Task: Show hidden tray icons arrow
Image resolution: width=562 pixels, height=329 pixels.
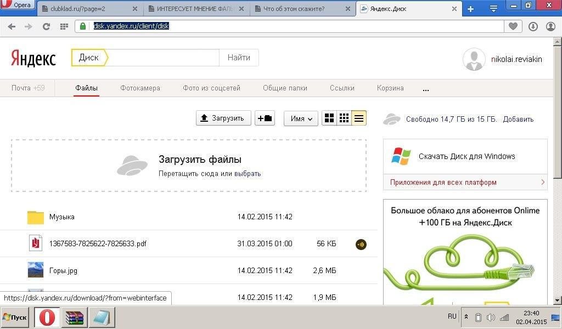Action: [466, 317]
